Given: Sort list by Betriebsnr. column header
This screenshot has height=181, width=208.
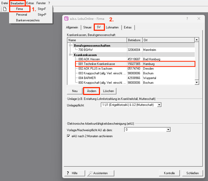Looking at the screenshot, I should (x=134, y=40).
